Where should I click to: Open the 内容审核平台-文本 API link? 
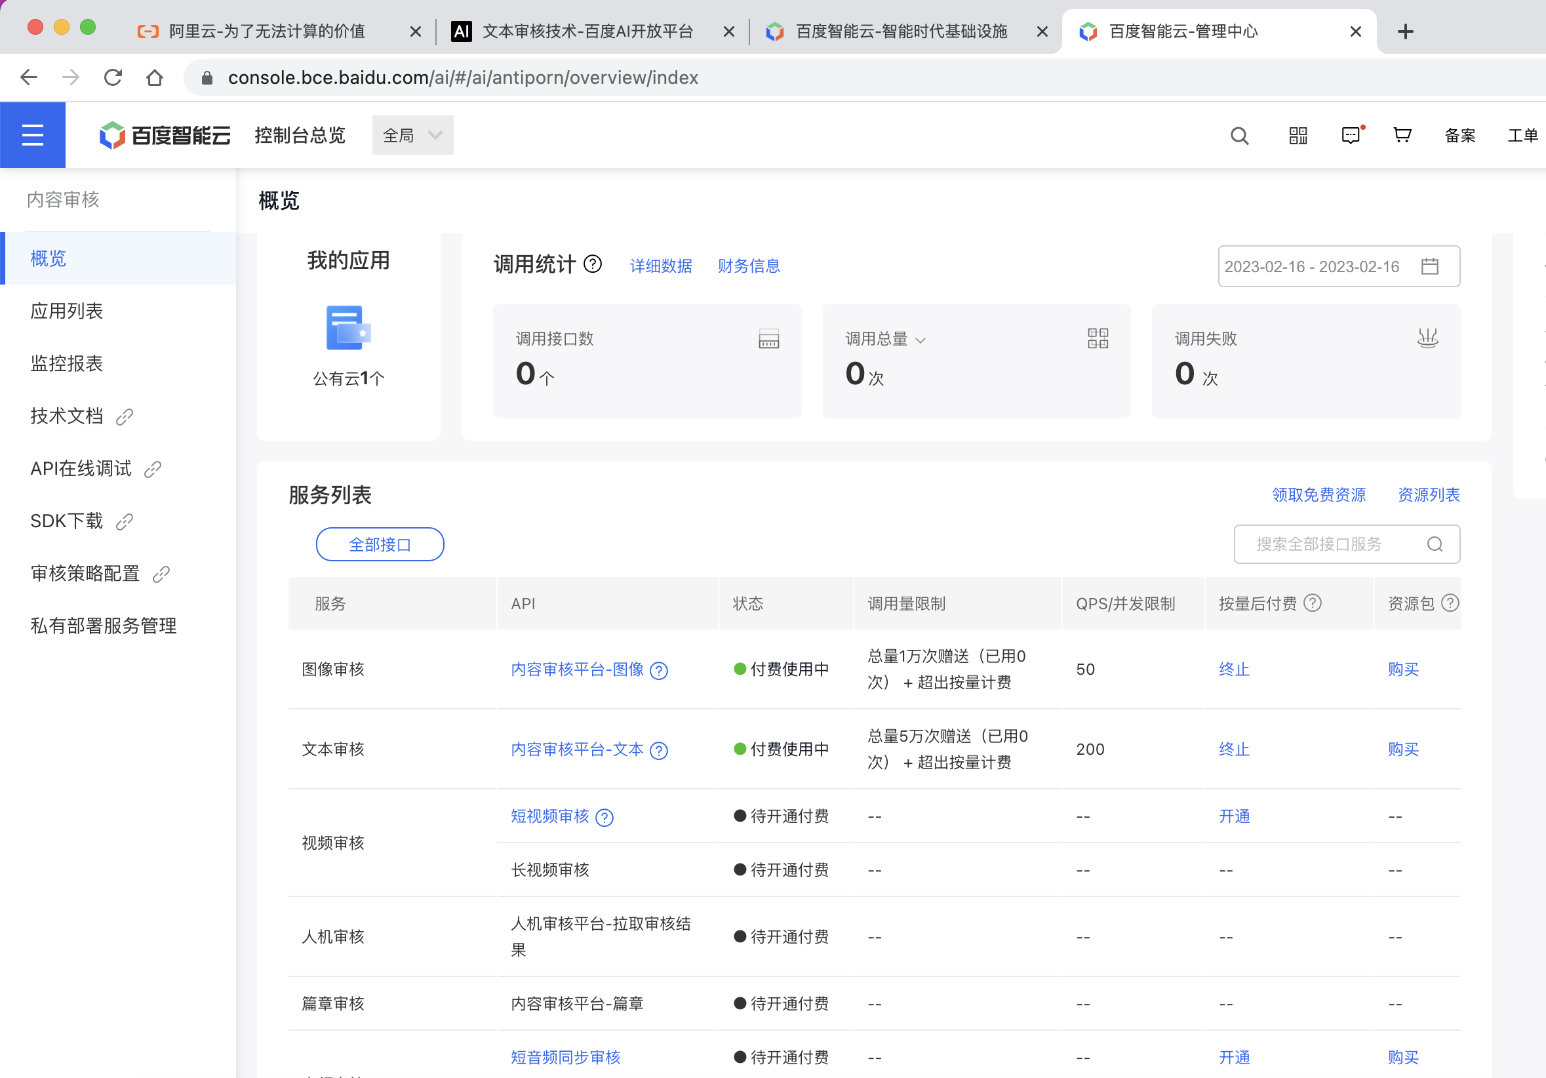577,750
